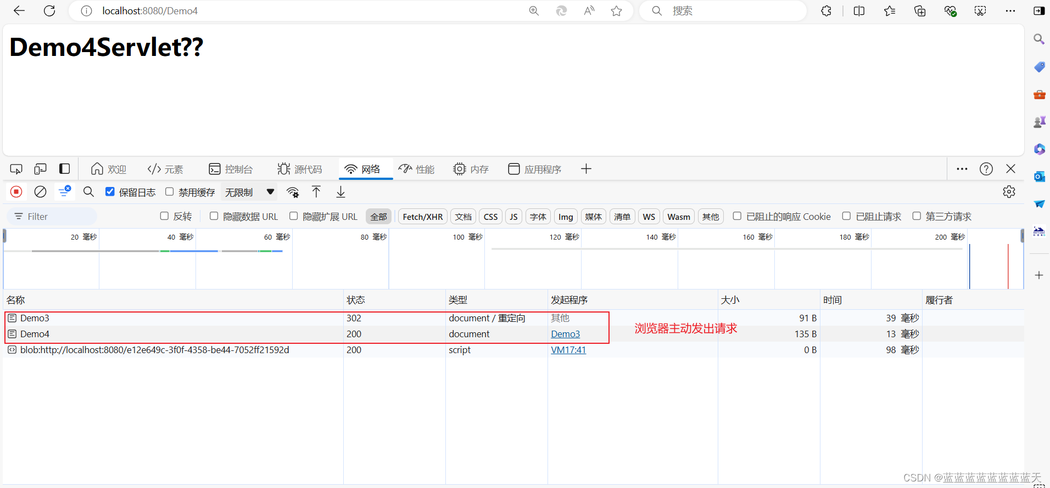Uncheck the 保留日志 checkbox
The image size is (1050, 488).
pos(110,191)
